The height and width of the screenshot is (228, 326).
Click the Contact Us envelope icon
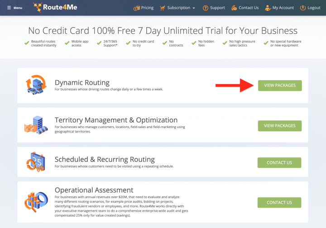click(234, 8)
